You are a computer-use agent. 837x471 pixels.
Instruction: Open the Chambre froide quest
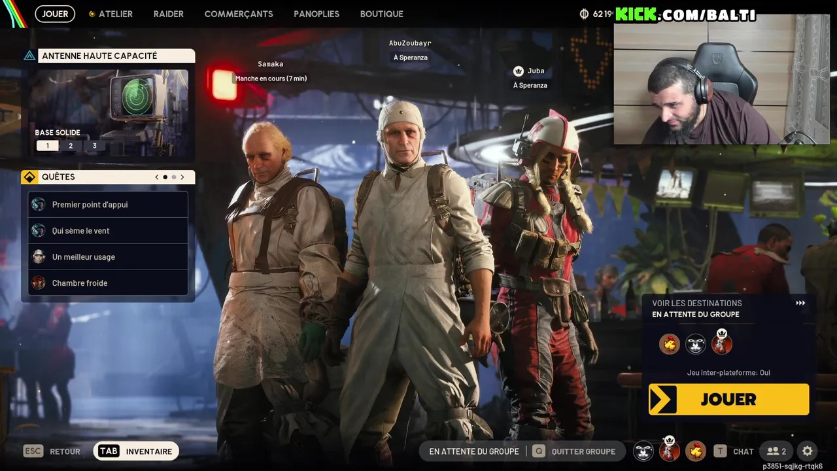click(108, 283)
